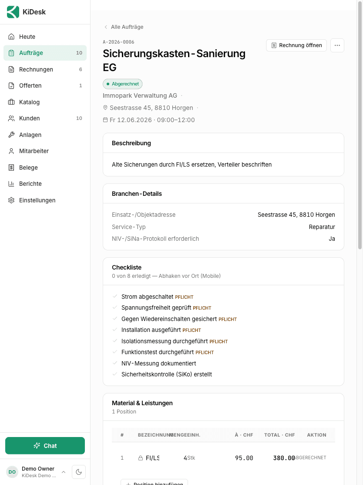Click Position hinzufügen button
The width and height of the screenshot is (363, 485).
pyautogui.click(x=155, y=482)
